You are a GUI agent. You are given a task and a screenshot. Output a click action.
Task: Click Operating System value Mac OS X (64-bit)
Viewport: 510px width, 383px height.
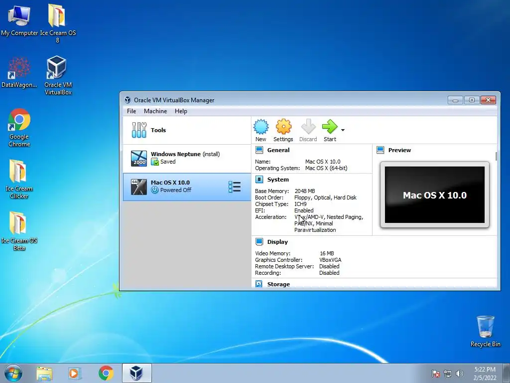[x=326, y=168]
